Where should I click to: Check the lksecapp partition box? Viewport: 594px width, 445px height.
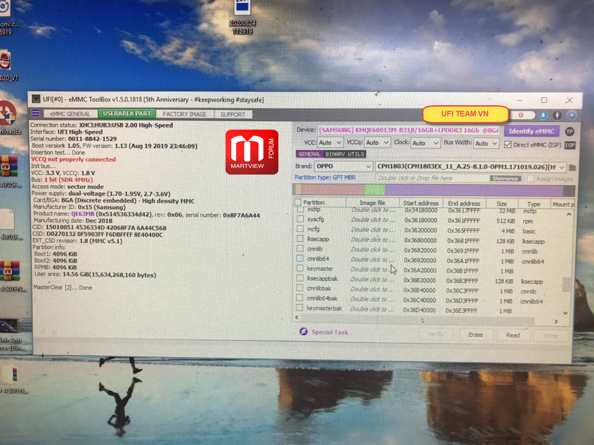pyautogui.click(x=300, y=239)
